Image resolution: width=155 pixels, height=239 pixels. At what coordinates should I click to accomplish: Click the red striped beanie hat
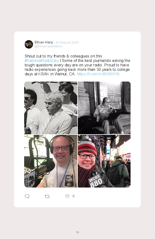87,147
